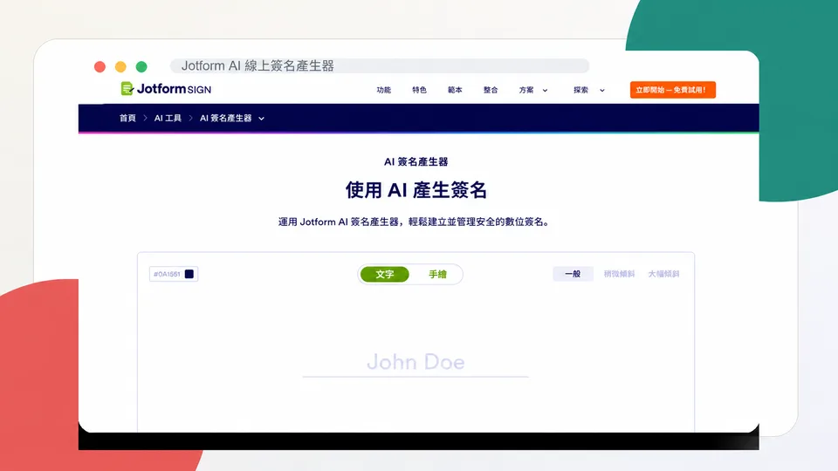Open the AI 工具 breadcrumb link
838x471 pixels.
[x=168, y=118]
